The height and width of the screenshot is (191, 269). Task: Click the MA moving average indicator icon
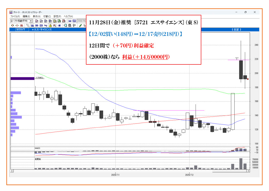[32, 26]
